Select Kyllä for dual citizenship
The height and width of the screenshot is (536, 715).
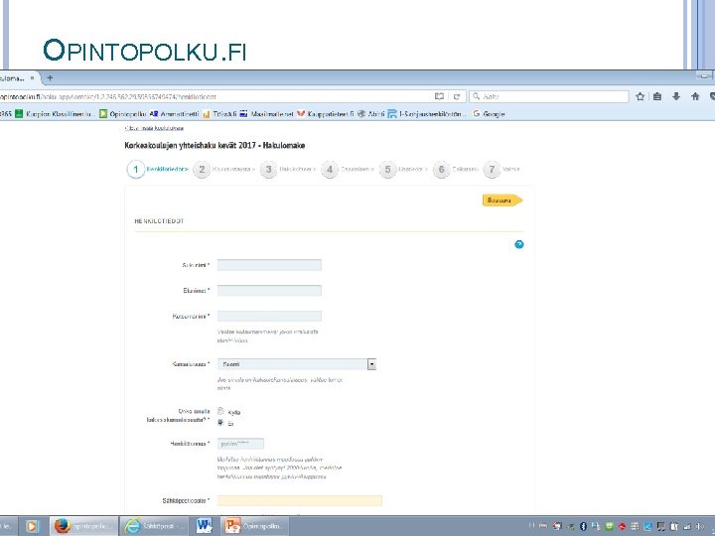[220, 411]
